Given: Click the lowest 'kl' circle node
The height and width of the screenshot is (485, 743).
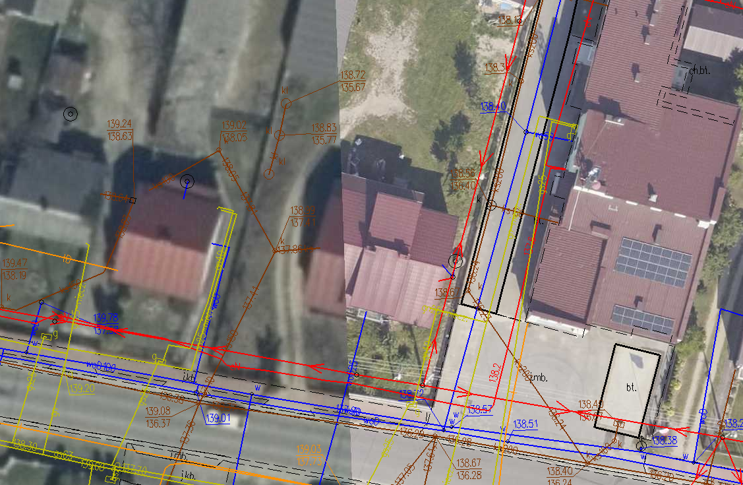Looking at the screenshot, I should tap(268, 174).
